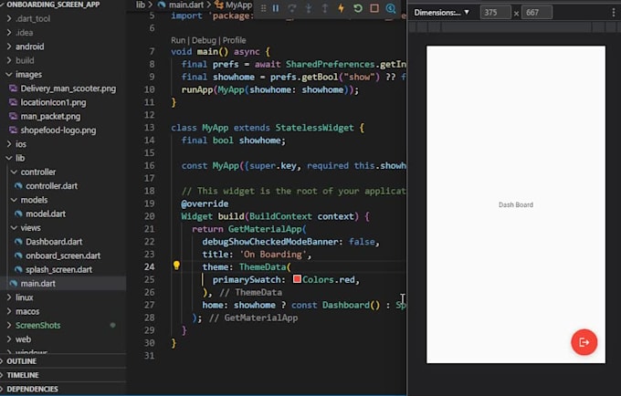Viewport: 621px width, 396px height.
Task: Click the @override annotation on line 19
Action: coord(205,203)
